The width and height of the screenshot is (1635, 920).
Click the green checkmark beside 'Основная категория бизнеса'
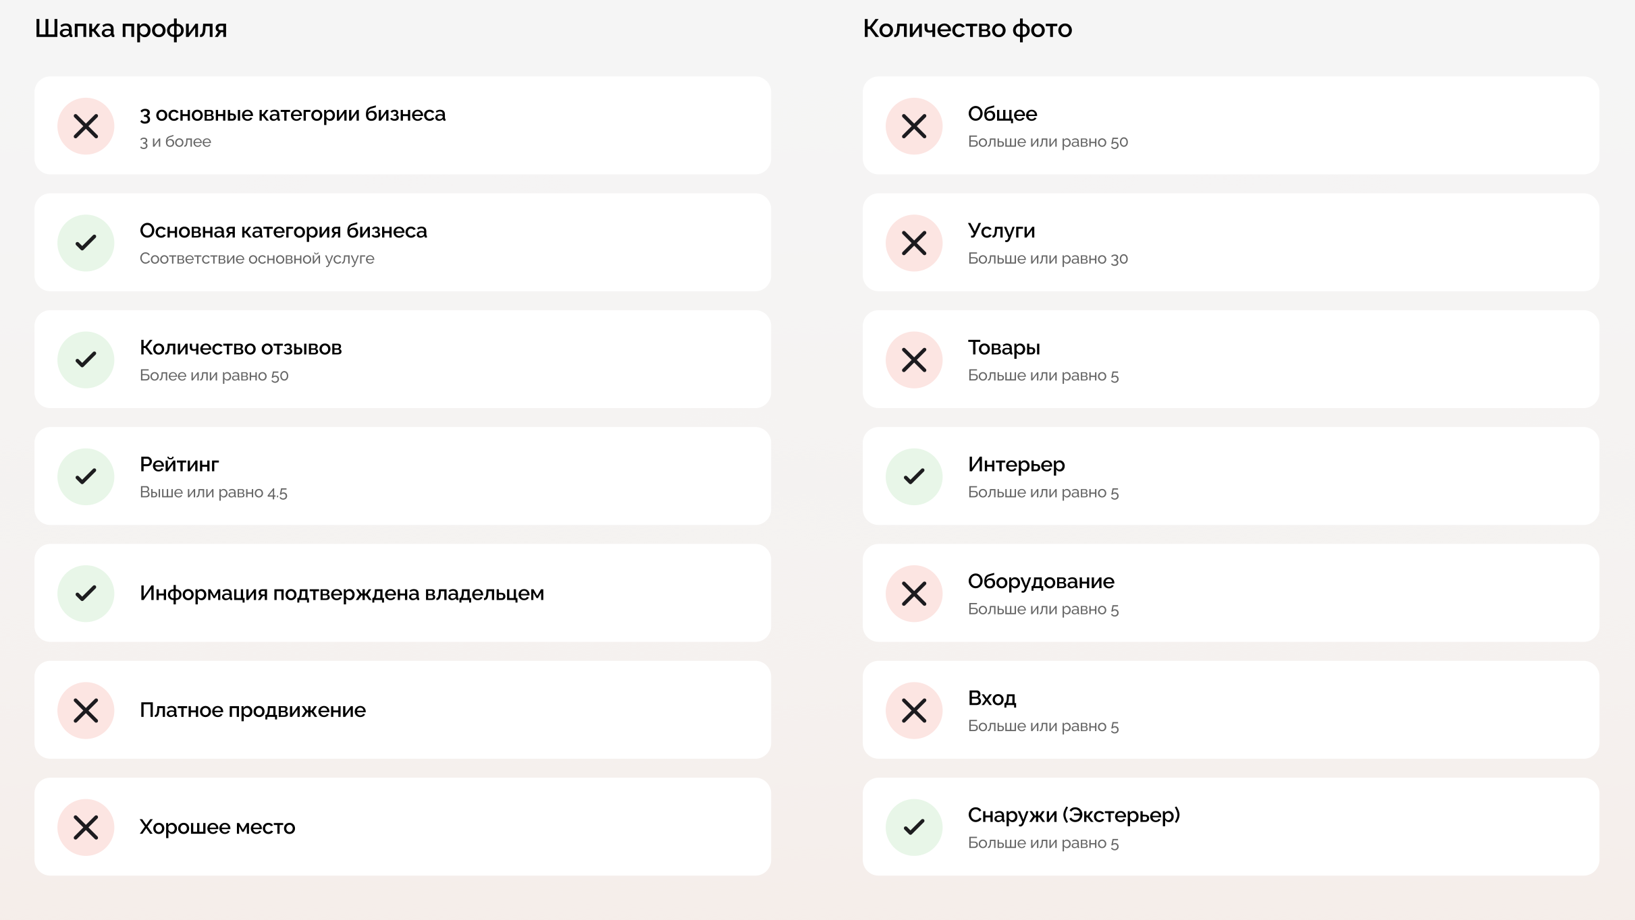click(x=86, y=243)
